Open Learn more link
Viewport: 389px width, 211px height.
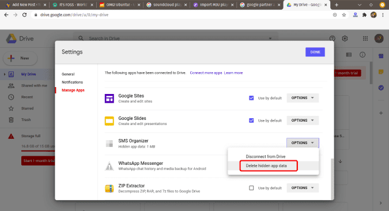[x=233, y=73]
